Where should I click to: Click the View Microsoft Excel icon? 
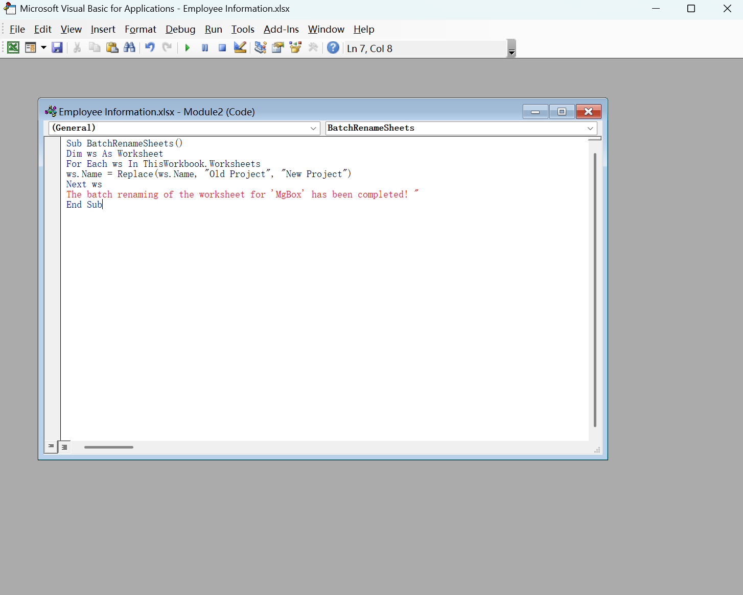pos(13,48)
